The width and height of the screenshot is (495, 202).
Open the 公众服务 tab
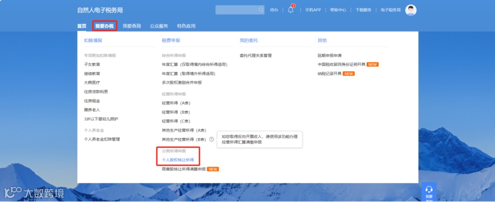pyautogui.click(x=159, y=26)
